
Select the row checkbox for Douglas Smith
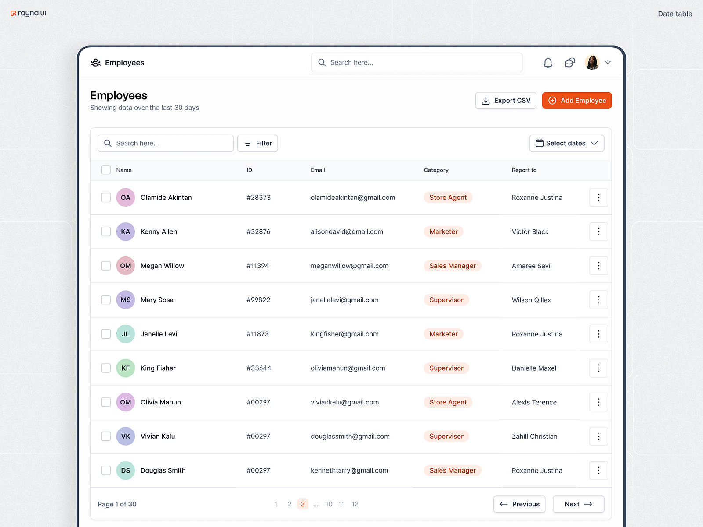[x=106, y=470]
